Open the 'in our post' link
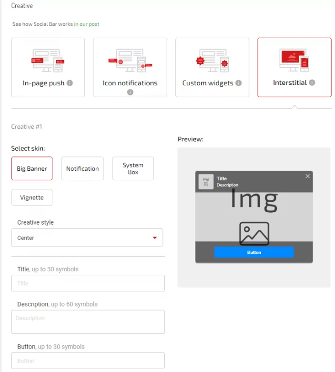 coord(87,24)
